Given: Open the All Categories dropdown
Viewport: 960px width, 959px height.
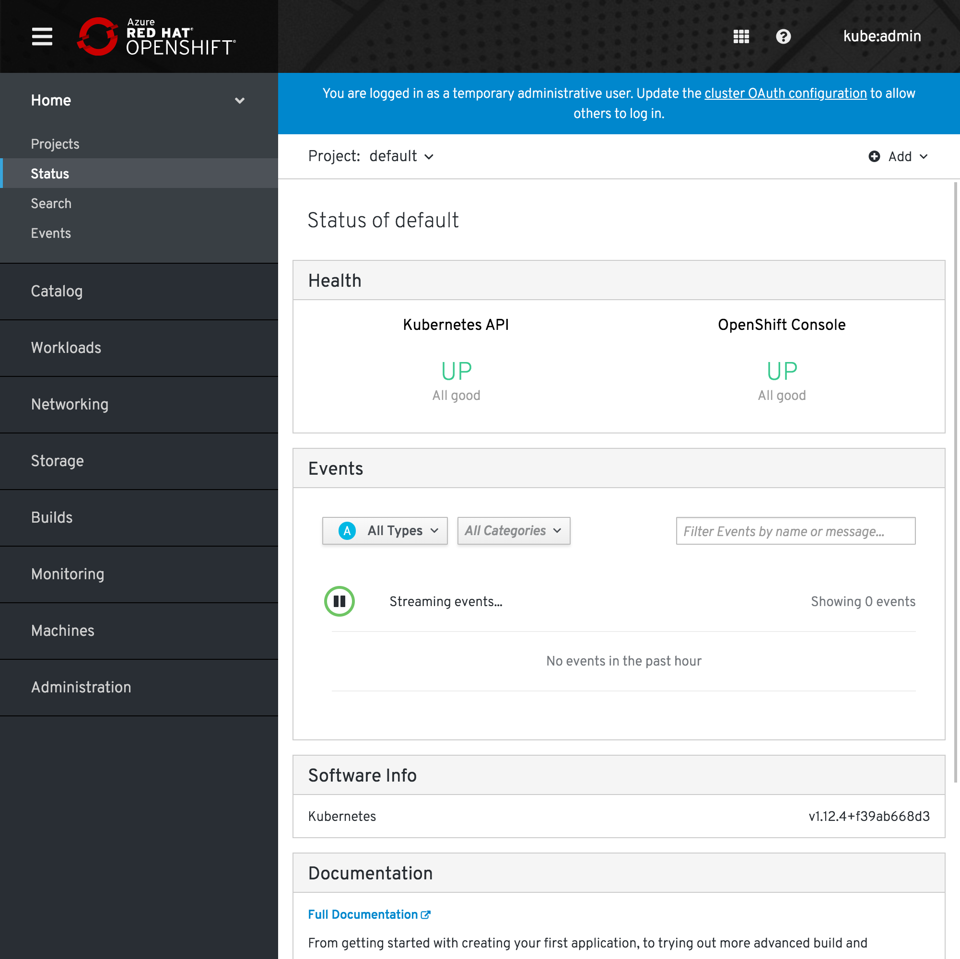Looking at the screenshot, I should tap(513, 531).
